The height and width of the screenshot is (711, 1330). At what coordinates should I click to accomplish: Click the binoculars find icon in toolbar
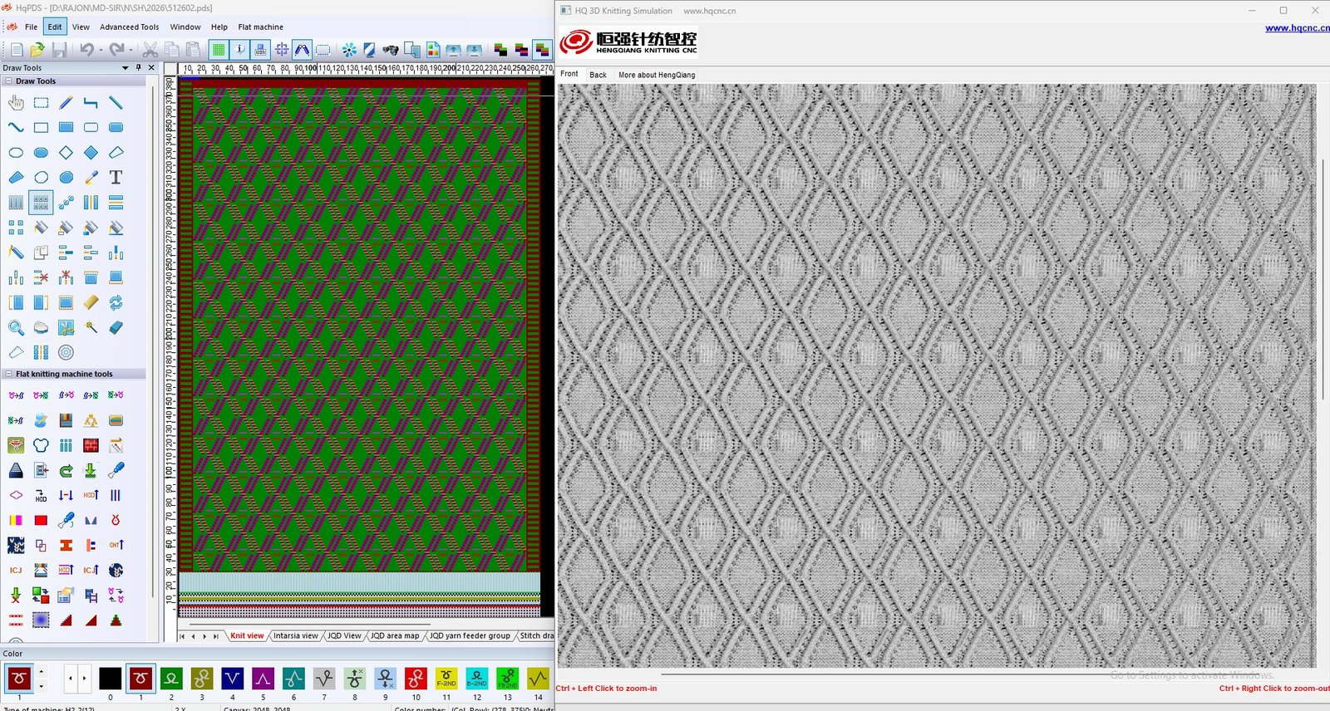390,50
